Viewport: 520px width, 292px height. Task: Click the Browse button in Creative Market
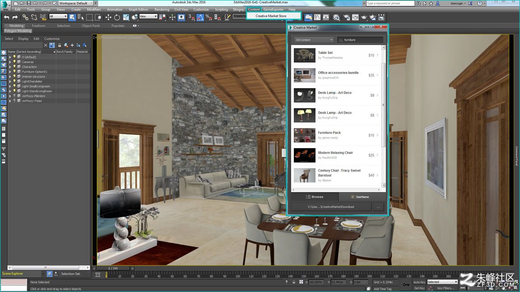(x=314, y=196)
